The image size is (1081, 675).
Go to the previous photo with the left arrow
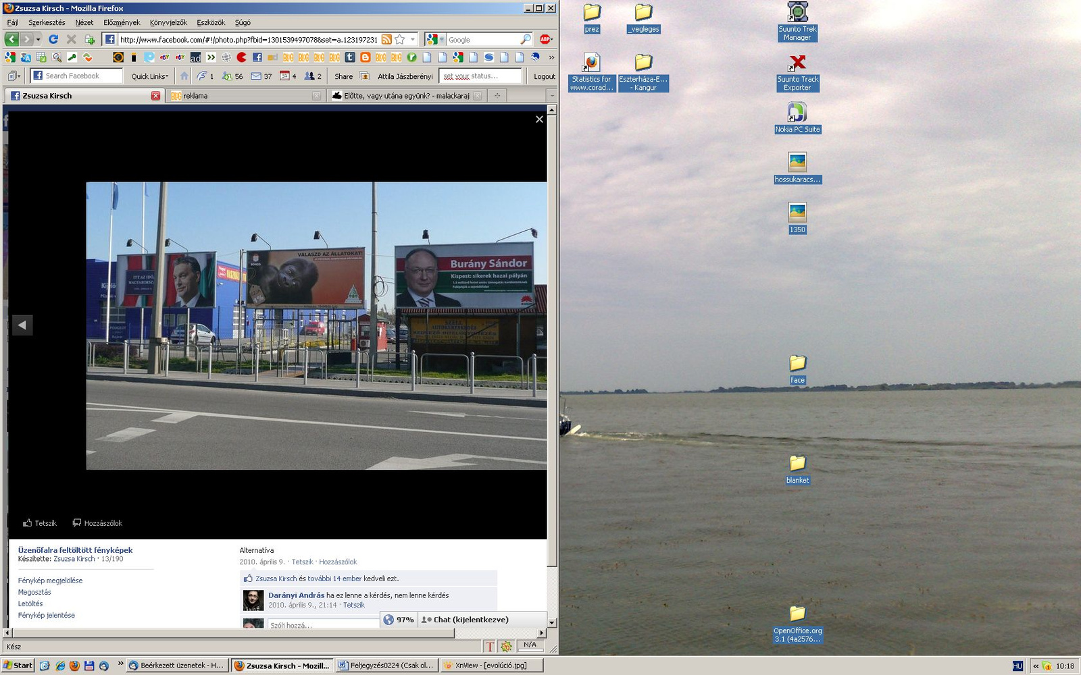(x=22, y=325)
